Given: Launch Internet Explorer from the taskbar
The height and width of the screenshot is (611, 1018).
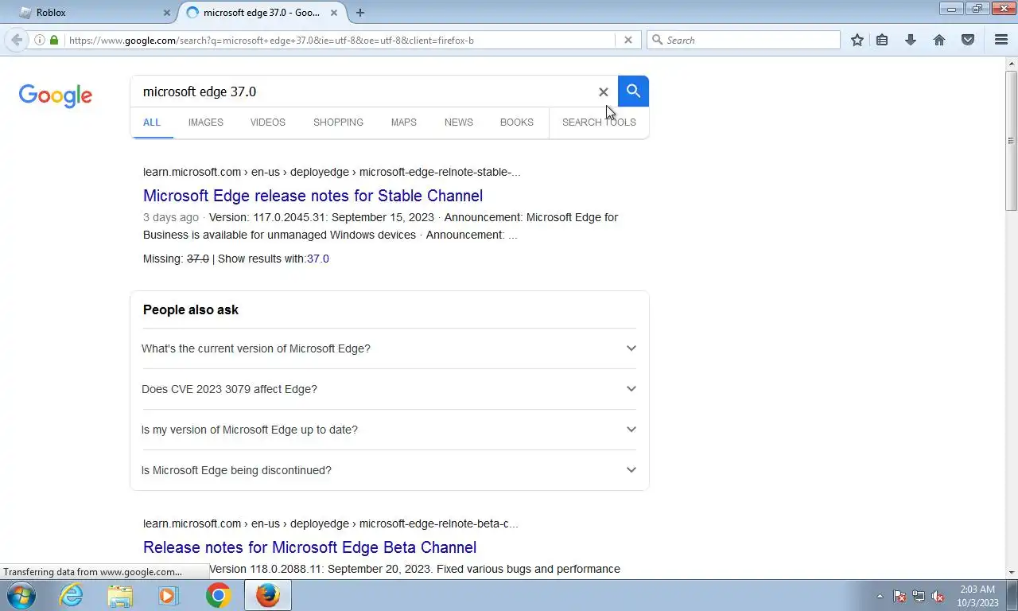Looking at the screenshot, I should (72, 595).
